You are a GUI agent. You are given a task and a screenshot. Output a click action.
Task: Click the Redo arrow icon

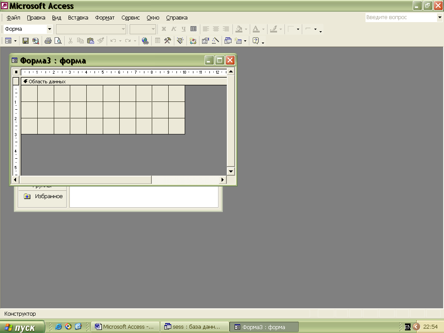128,41
